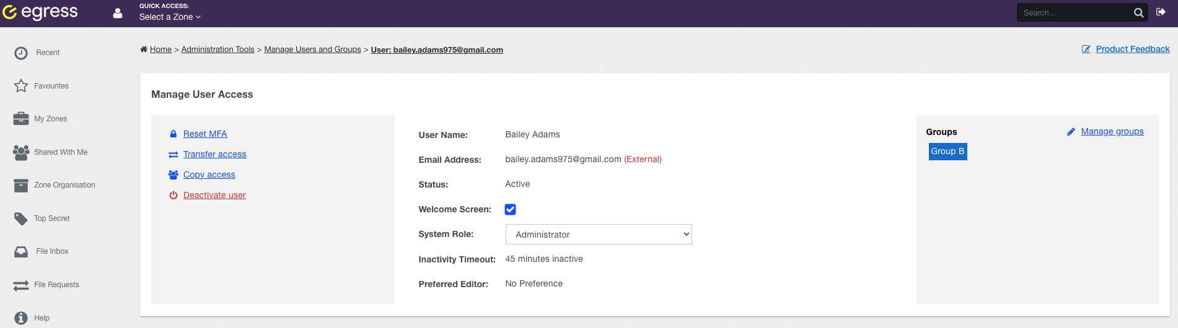The image size is (1178, 328).
Task: Click the sign out icon
Action: (x=1161, y=12)
